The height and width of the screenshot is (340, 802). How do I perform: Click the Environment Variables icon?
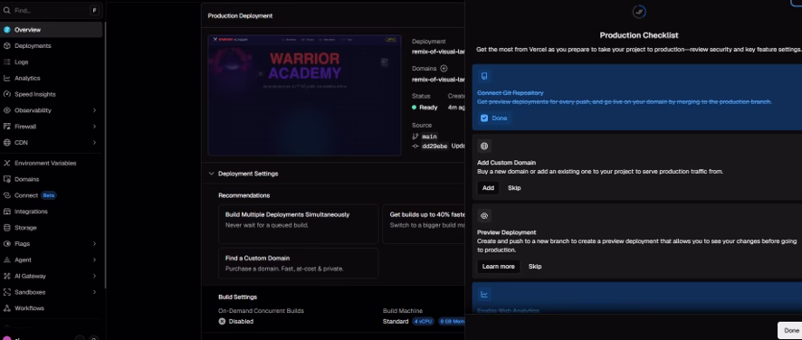click(x=6, y=163)
